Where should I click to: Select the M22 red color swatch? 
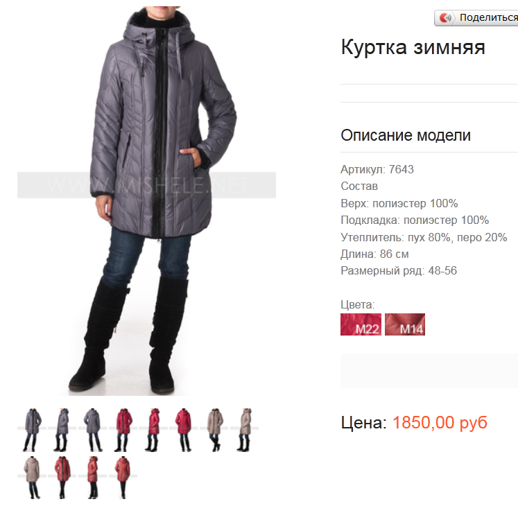(x=361, y=324)
